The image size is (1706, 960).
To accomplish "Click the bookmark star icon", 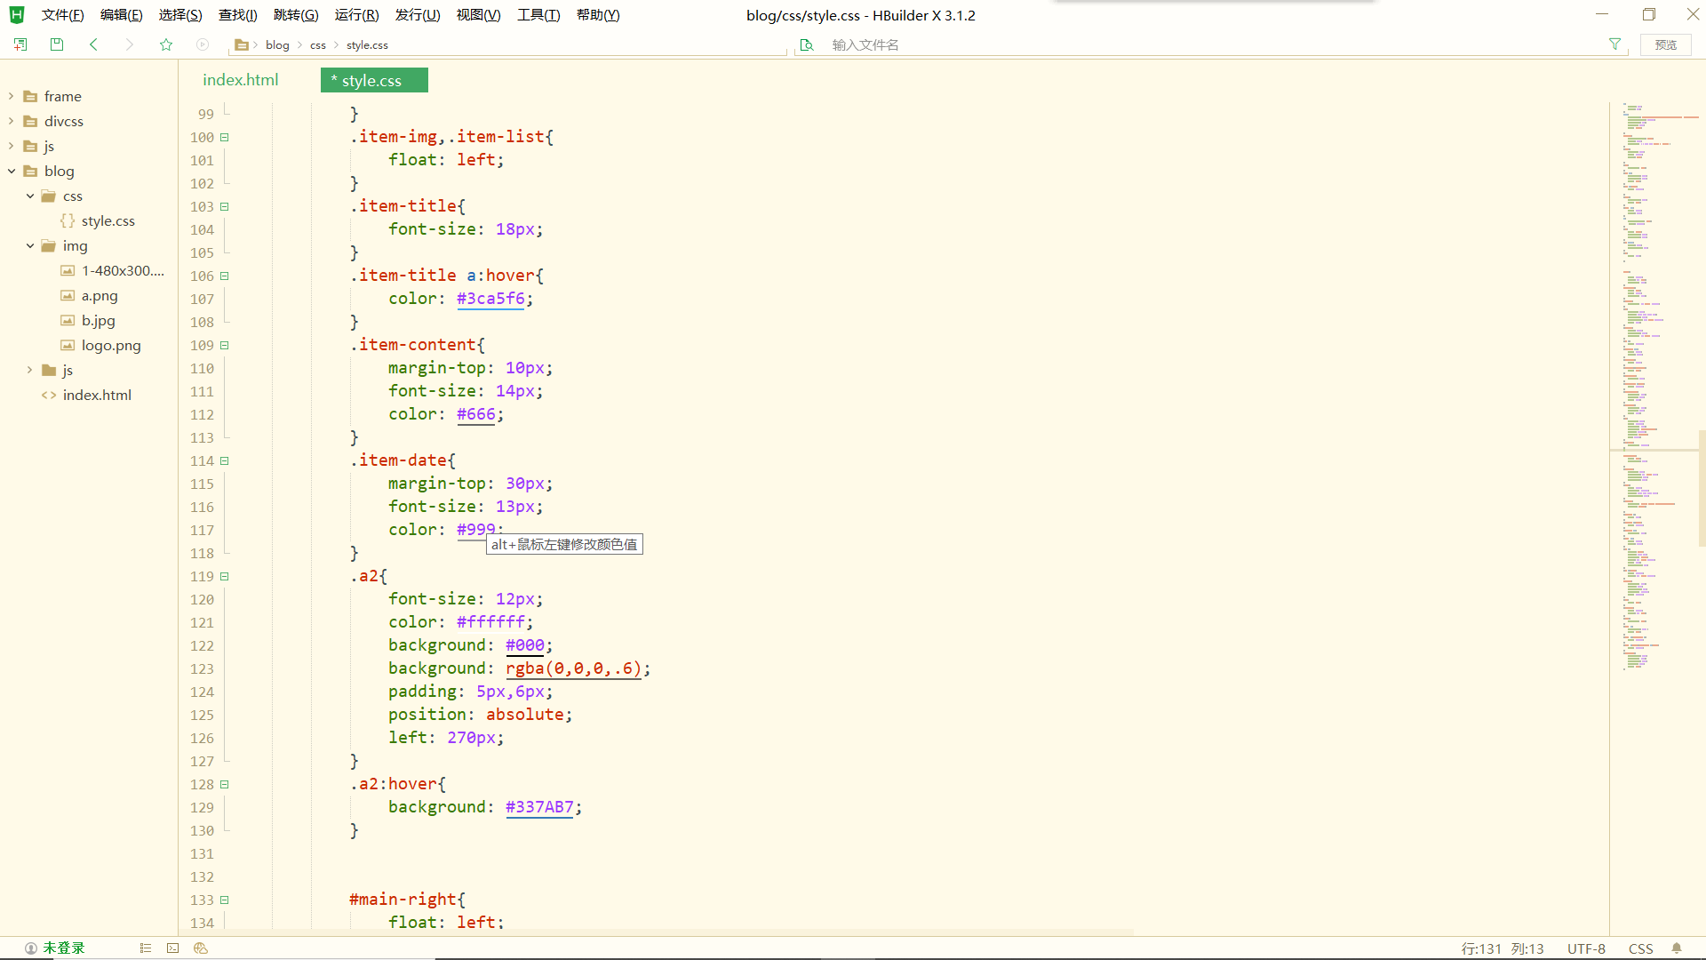I will [x=166, y=44].
